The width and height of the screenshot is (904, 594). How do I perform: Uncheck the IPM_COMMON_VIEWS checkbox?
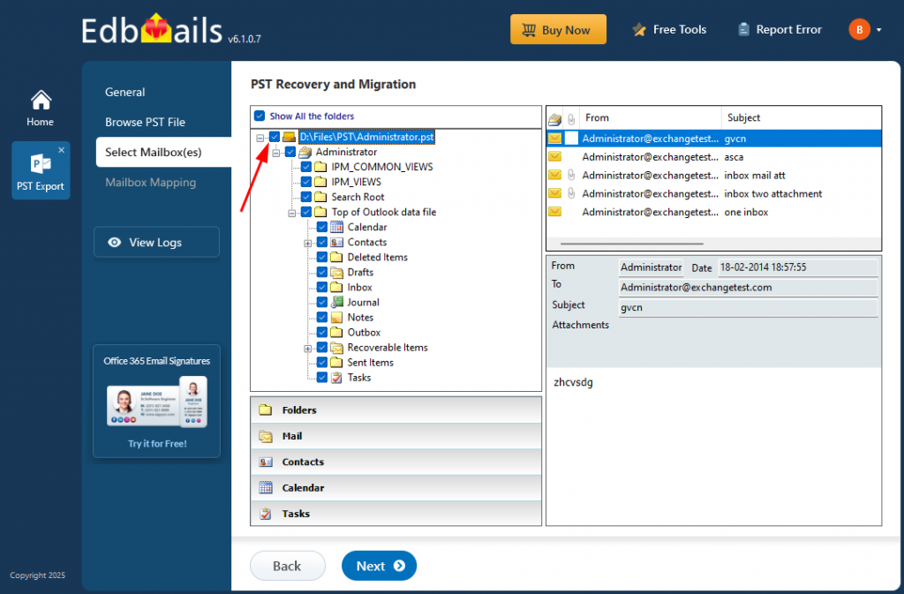pos(306,167)
